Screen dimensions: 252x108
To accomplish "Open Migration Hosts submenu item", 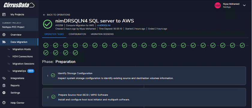I will 22,49.
